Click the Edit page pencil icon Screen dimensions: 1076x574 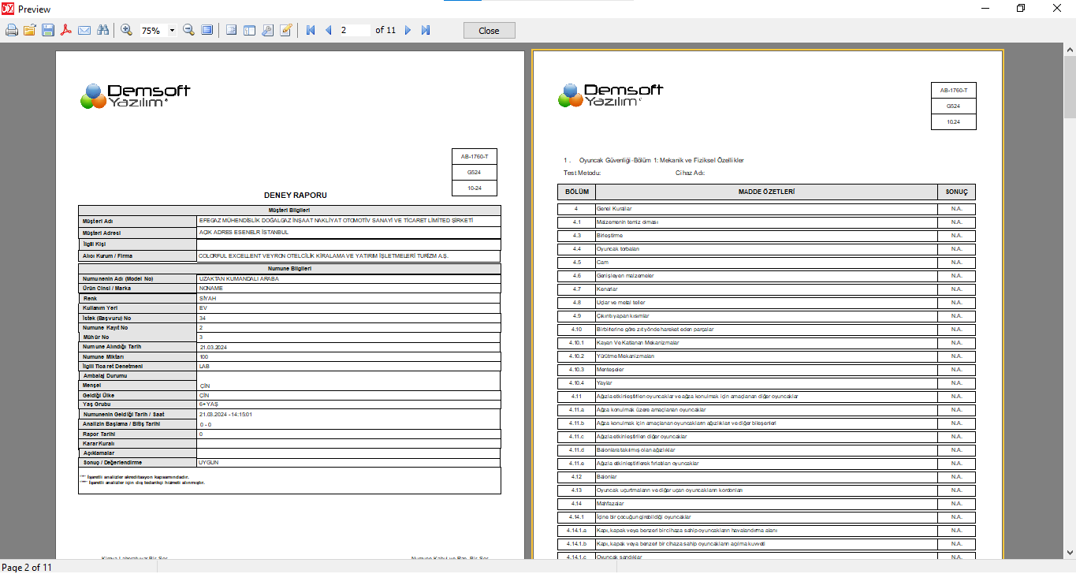coord(286,30)
